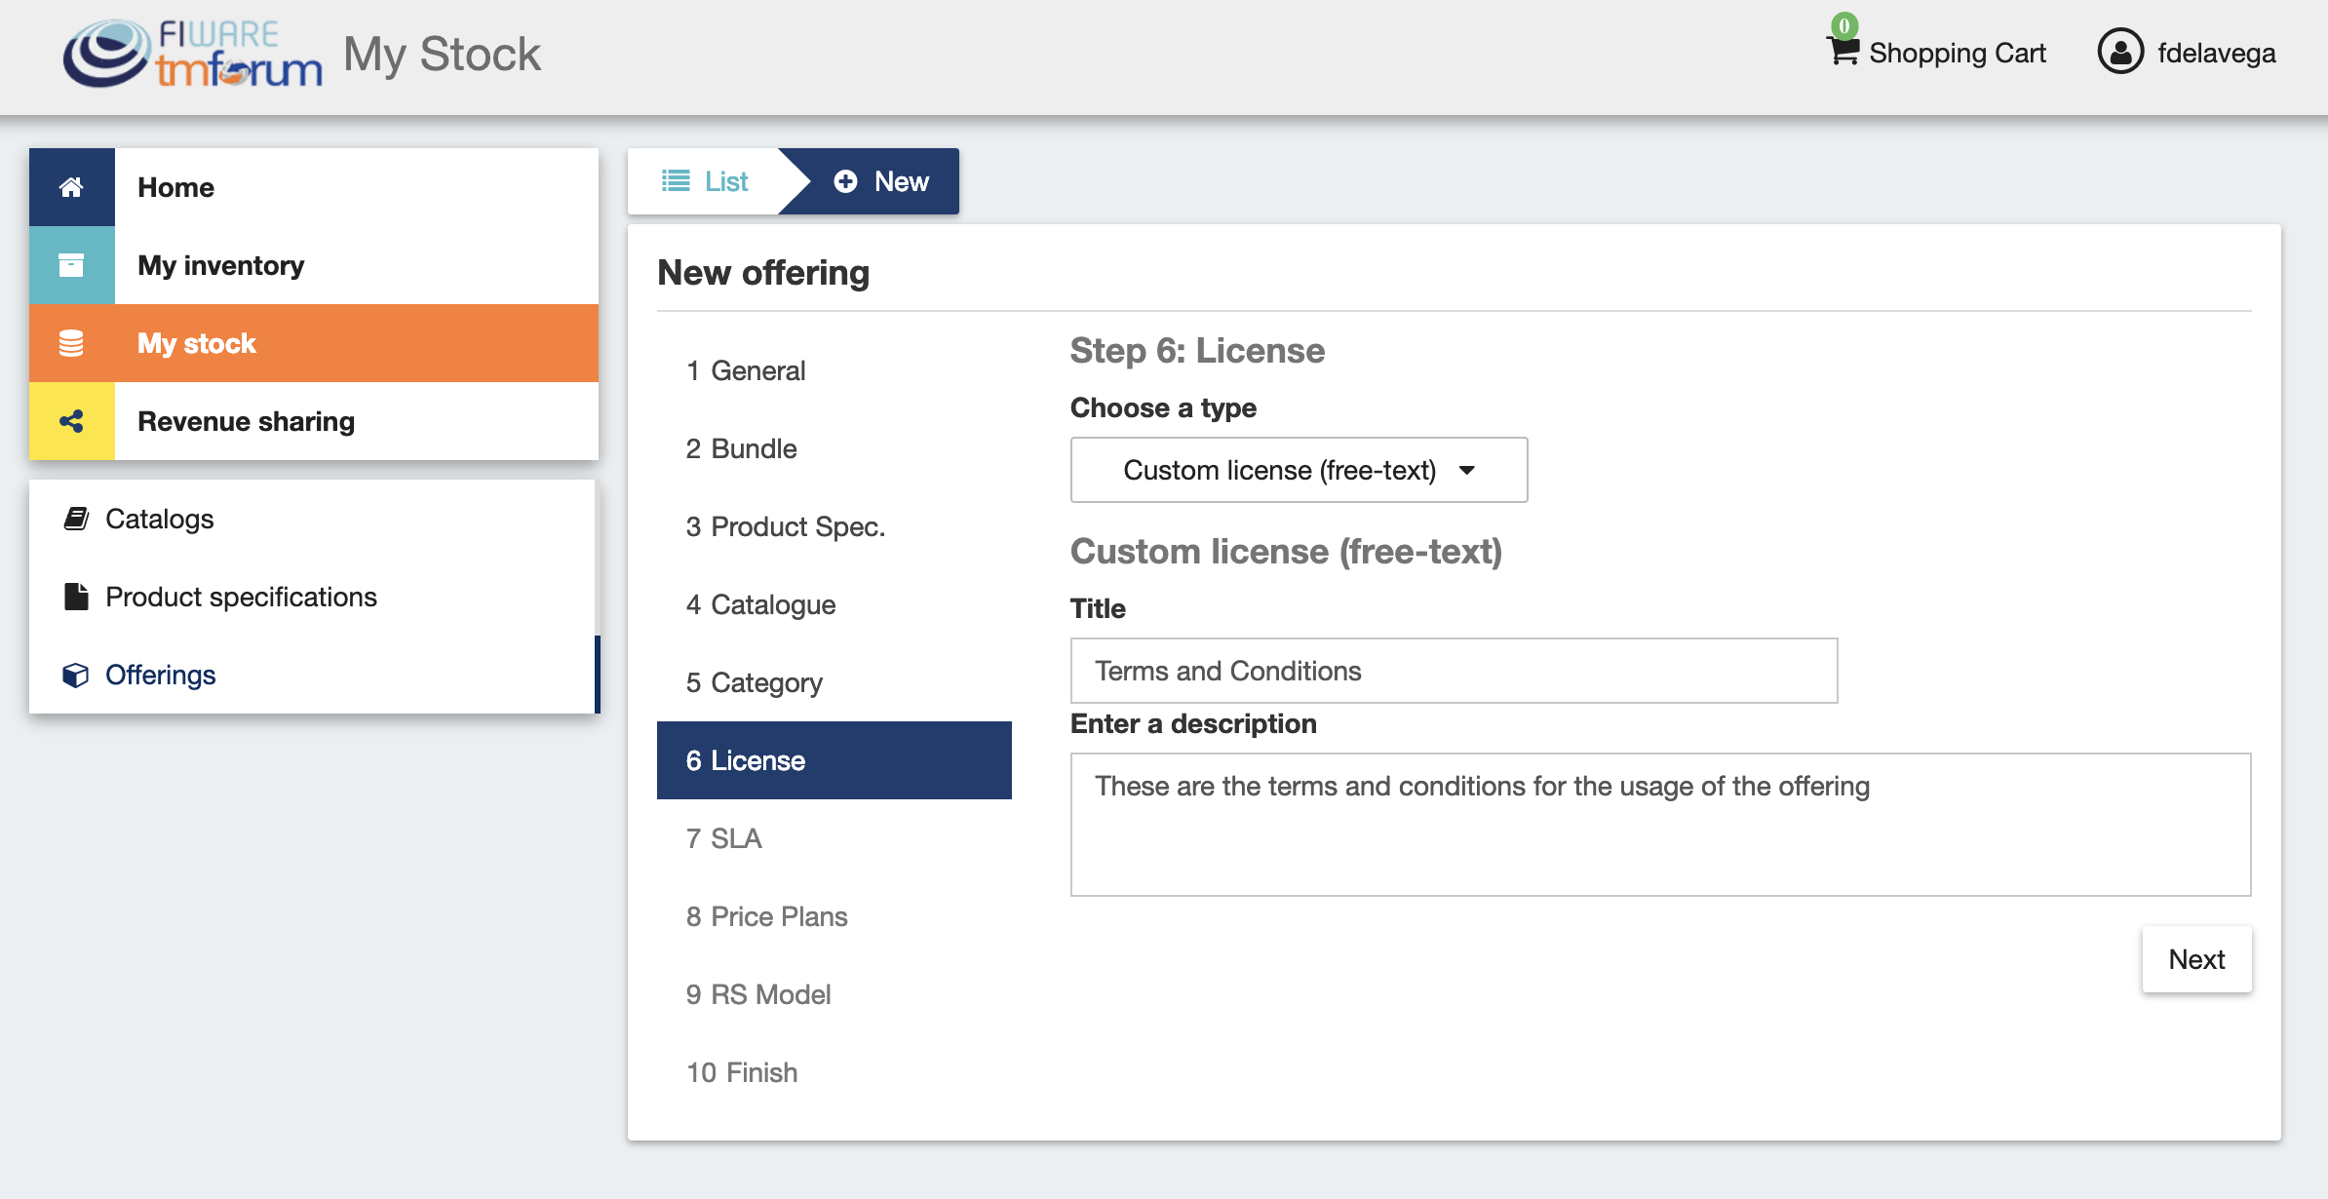Open My inventory section
Image resolution: width=2328 pixels, height=1199 pixels.
[314, 265]
